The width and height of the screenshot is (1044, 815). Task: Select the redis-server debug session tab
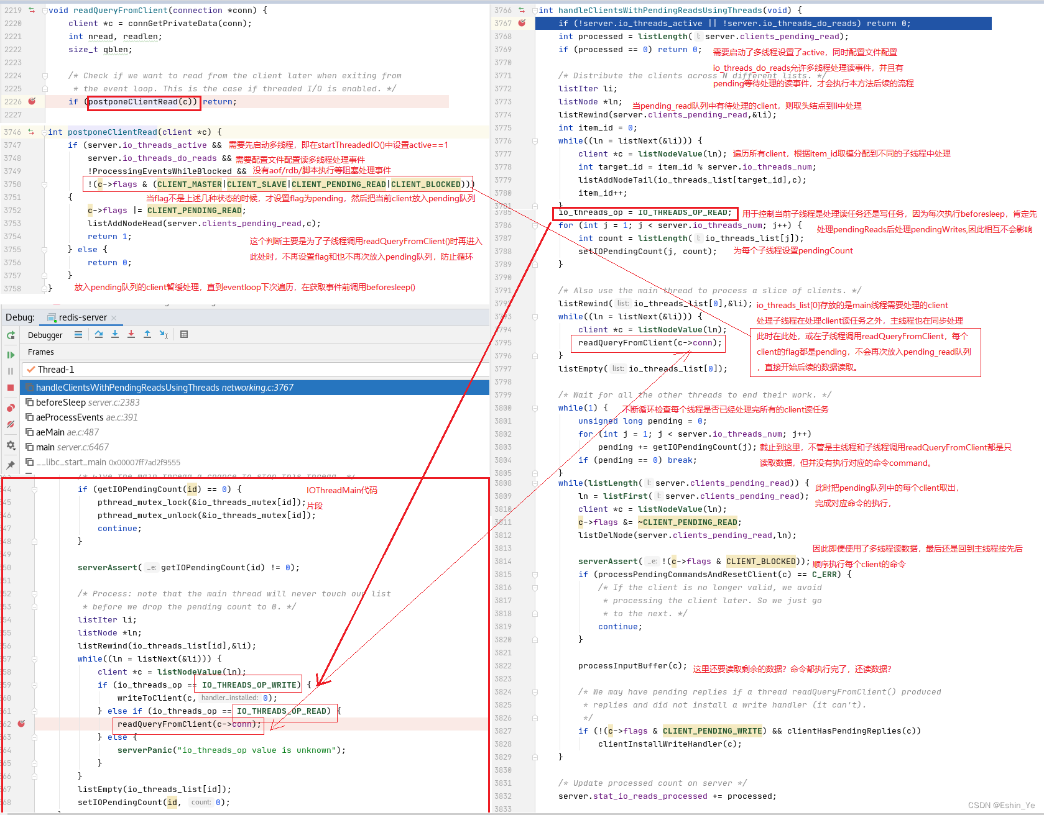coord(83,317)
